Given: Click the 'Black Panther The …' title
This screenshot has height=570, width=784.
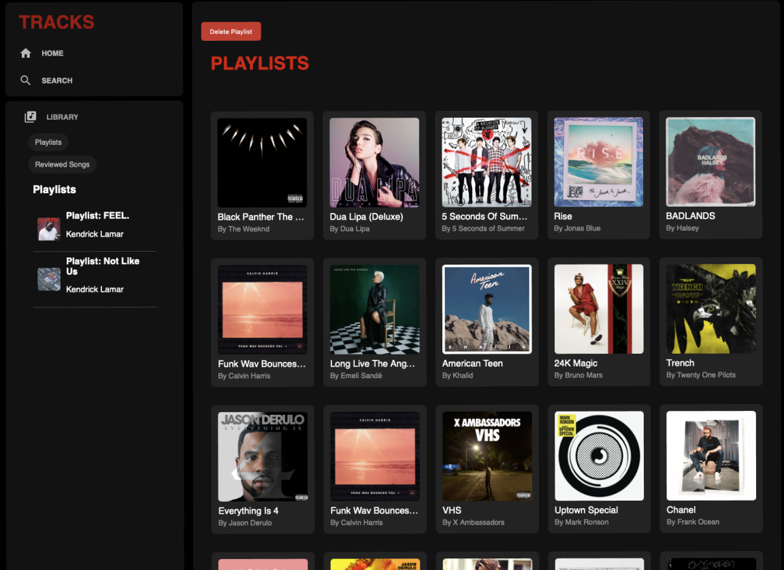Looking at the screenshot, I should [261, 217].
